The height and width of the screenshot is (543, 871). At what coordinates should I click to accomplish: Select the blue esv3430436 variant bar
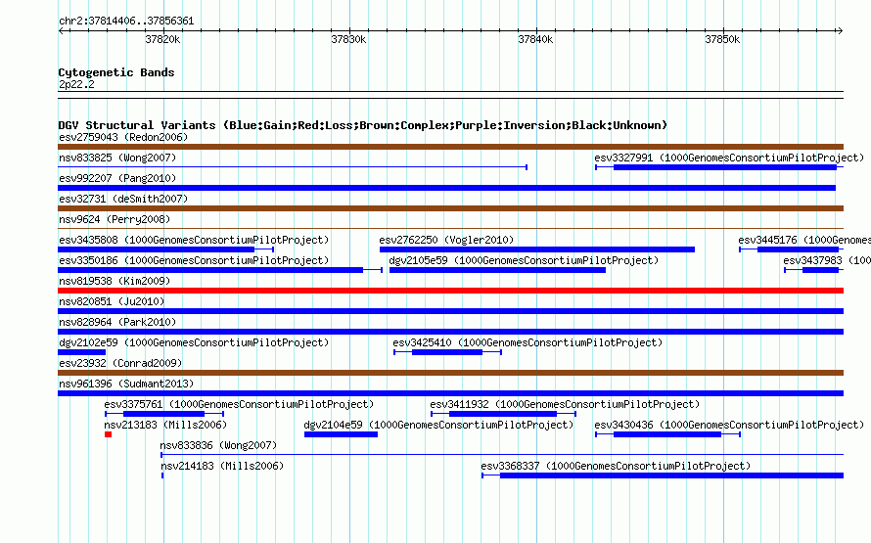pyautogui.click(x=667, y=434)
